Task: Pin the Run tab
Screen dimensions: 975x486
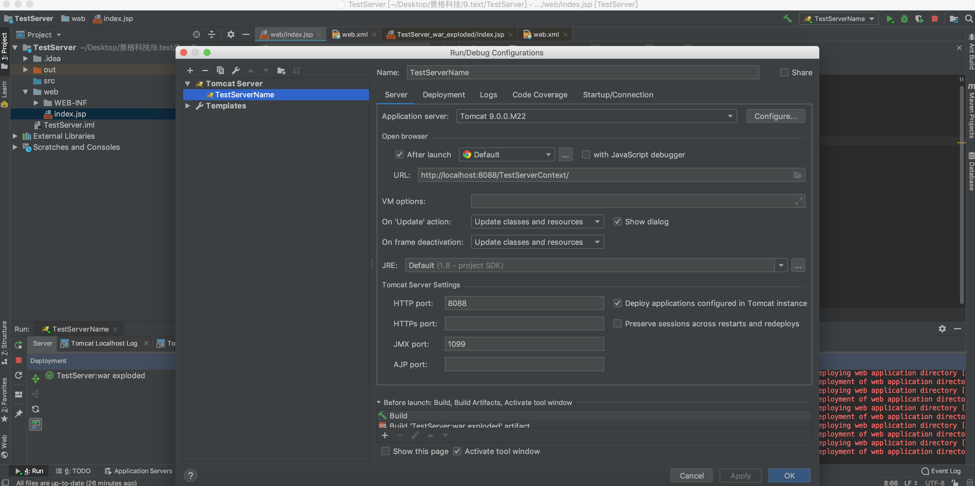Action: pyautogui.click(x=18, y=413)
